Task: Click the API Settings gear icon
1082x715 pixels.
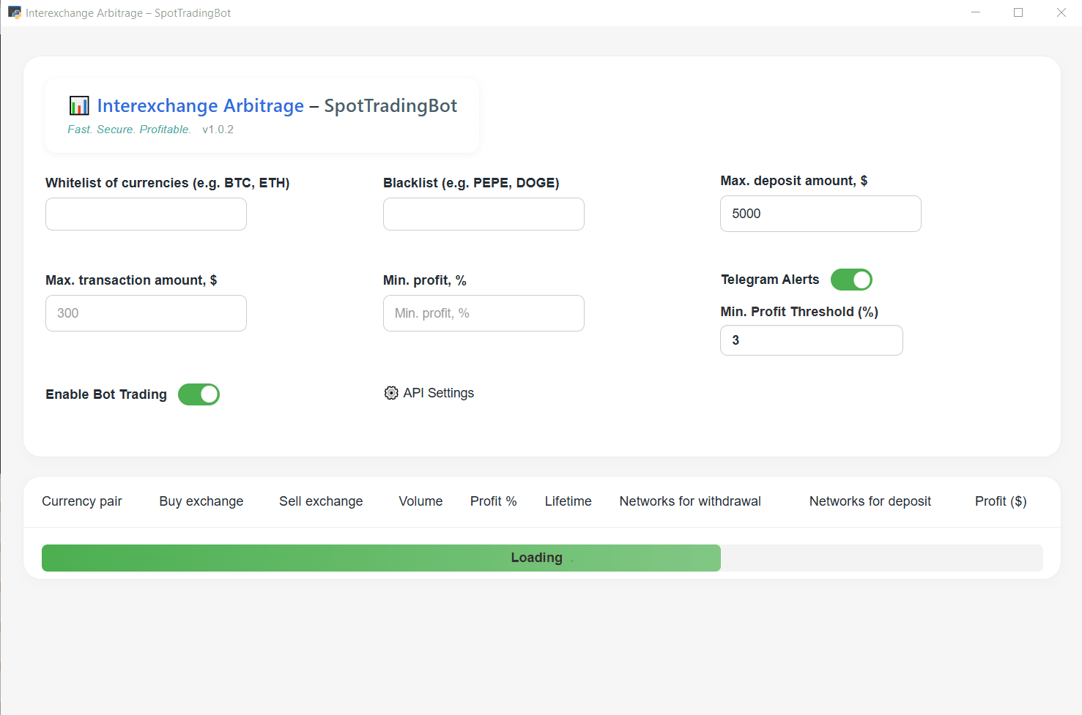Action: coord(391,393)
